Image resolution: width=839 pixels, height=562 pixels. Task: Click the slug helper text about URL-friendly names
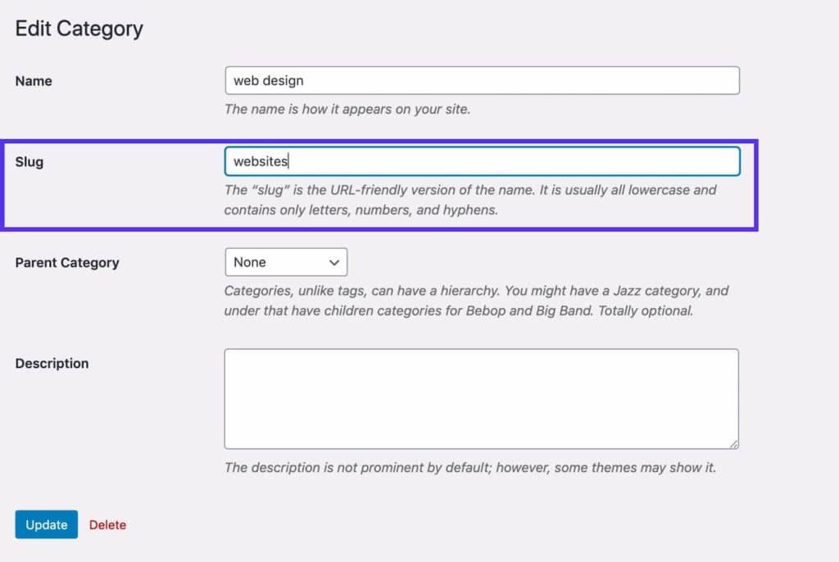469,200
